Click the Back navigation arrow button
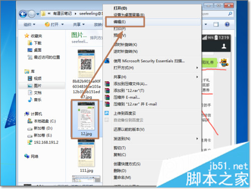 [23, 14]
